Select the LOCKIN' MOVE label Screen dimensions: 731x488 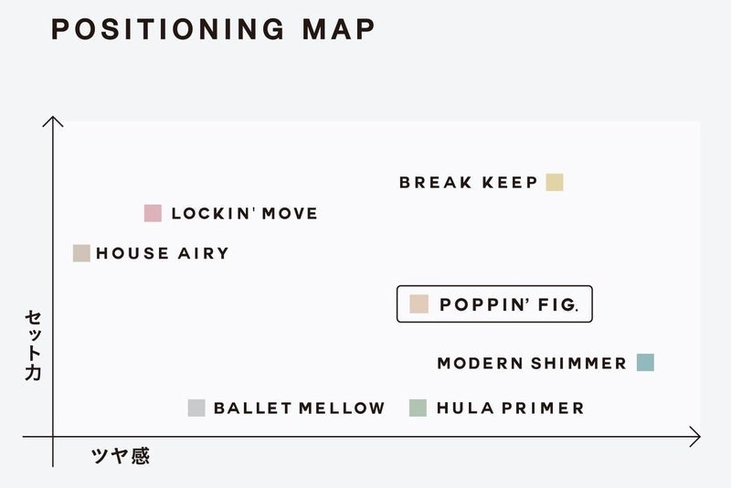[x=244, y=214]
